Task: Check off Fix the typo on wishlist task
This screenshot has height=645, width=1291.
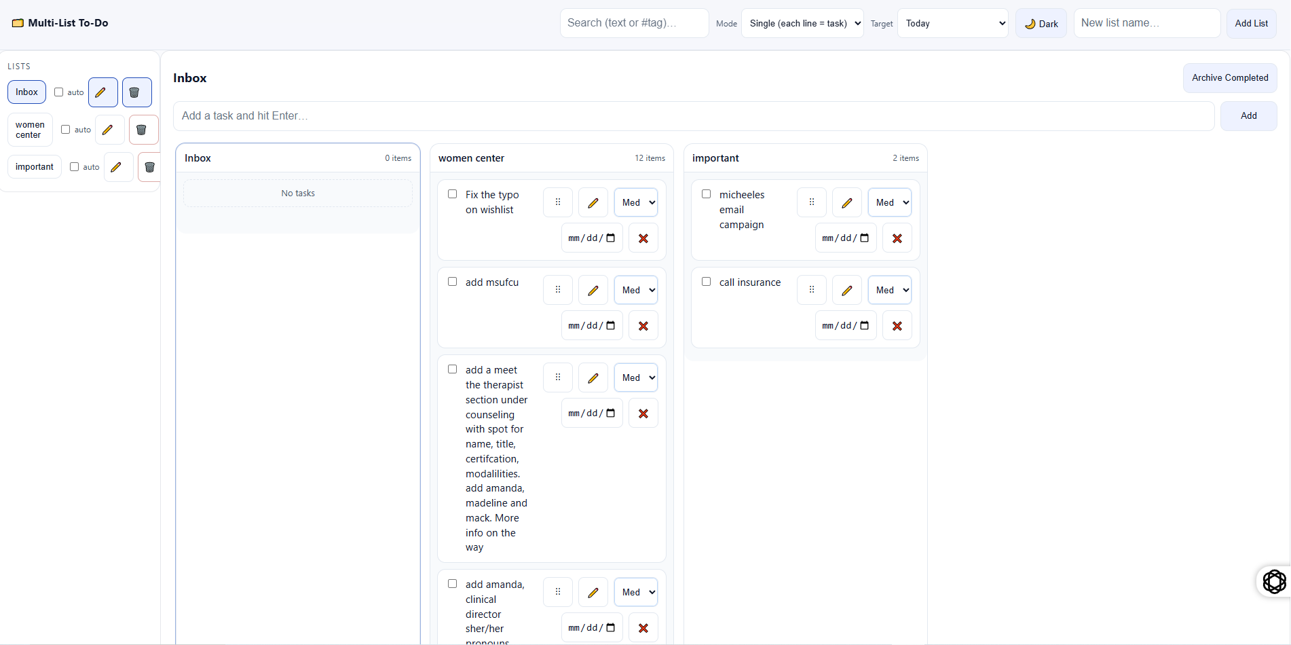Action: click(453, 194)
